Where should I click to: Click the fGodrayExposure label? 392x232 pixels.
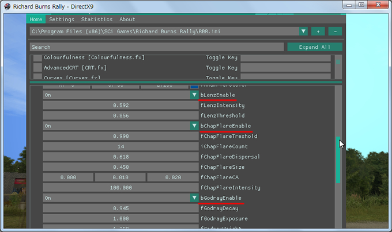pos(224,219)
